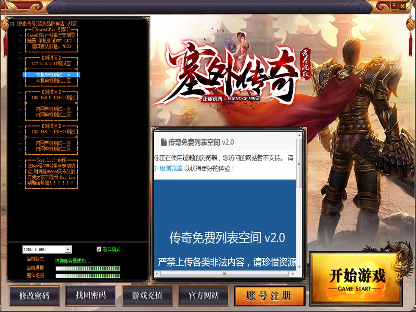This screenshot has width=416, height=312.
Task: Click the horizontal scrollbar right arrow
Action: point(293,274)
